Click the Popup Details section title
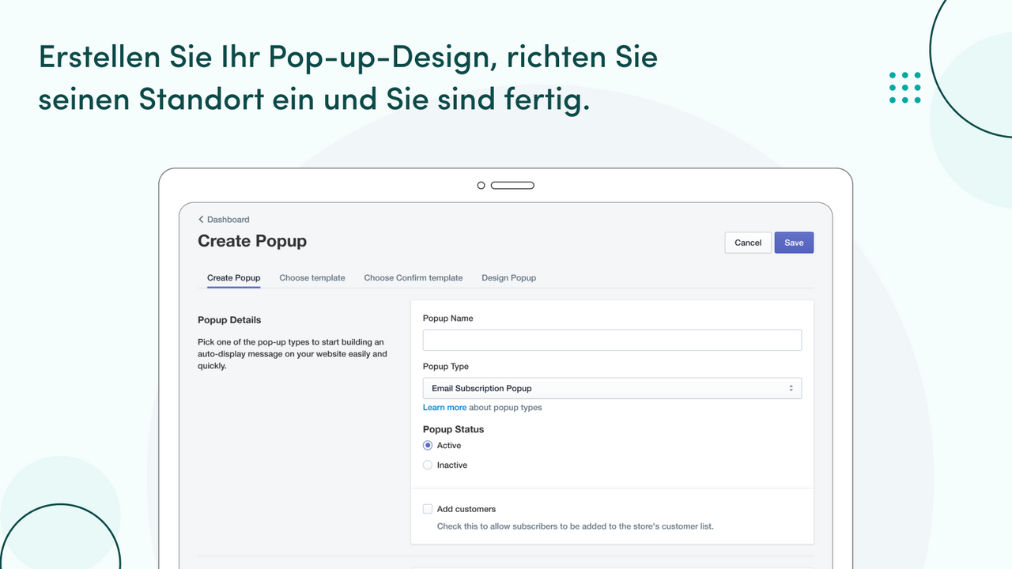The height and width of the screenshot is (569, 1012). point(229,320)
